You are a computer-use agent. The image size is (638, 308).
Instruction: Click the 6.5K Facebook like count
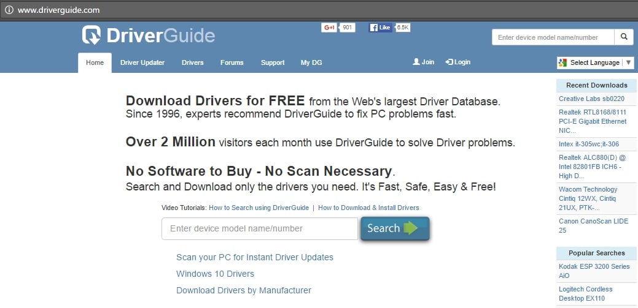(x=403, y=28)
